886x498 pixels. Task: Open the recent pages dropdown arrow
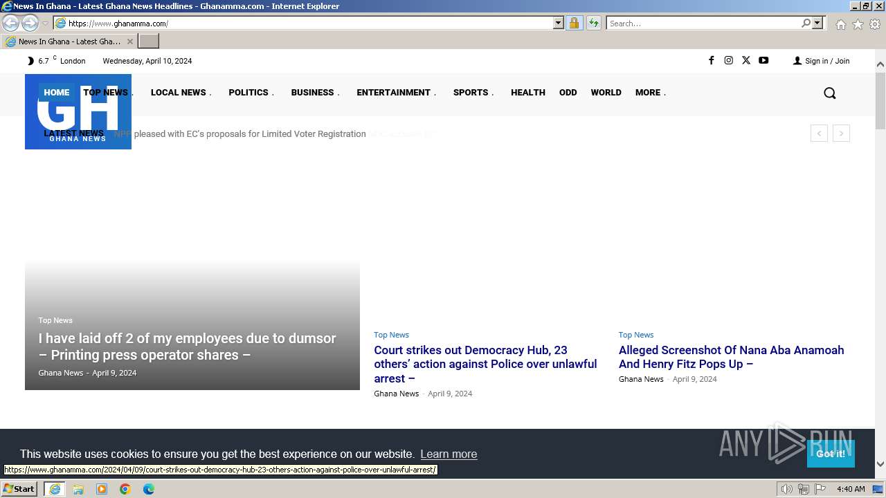click(45, 24)
